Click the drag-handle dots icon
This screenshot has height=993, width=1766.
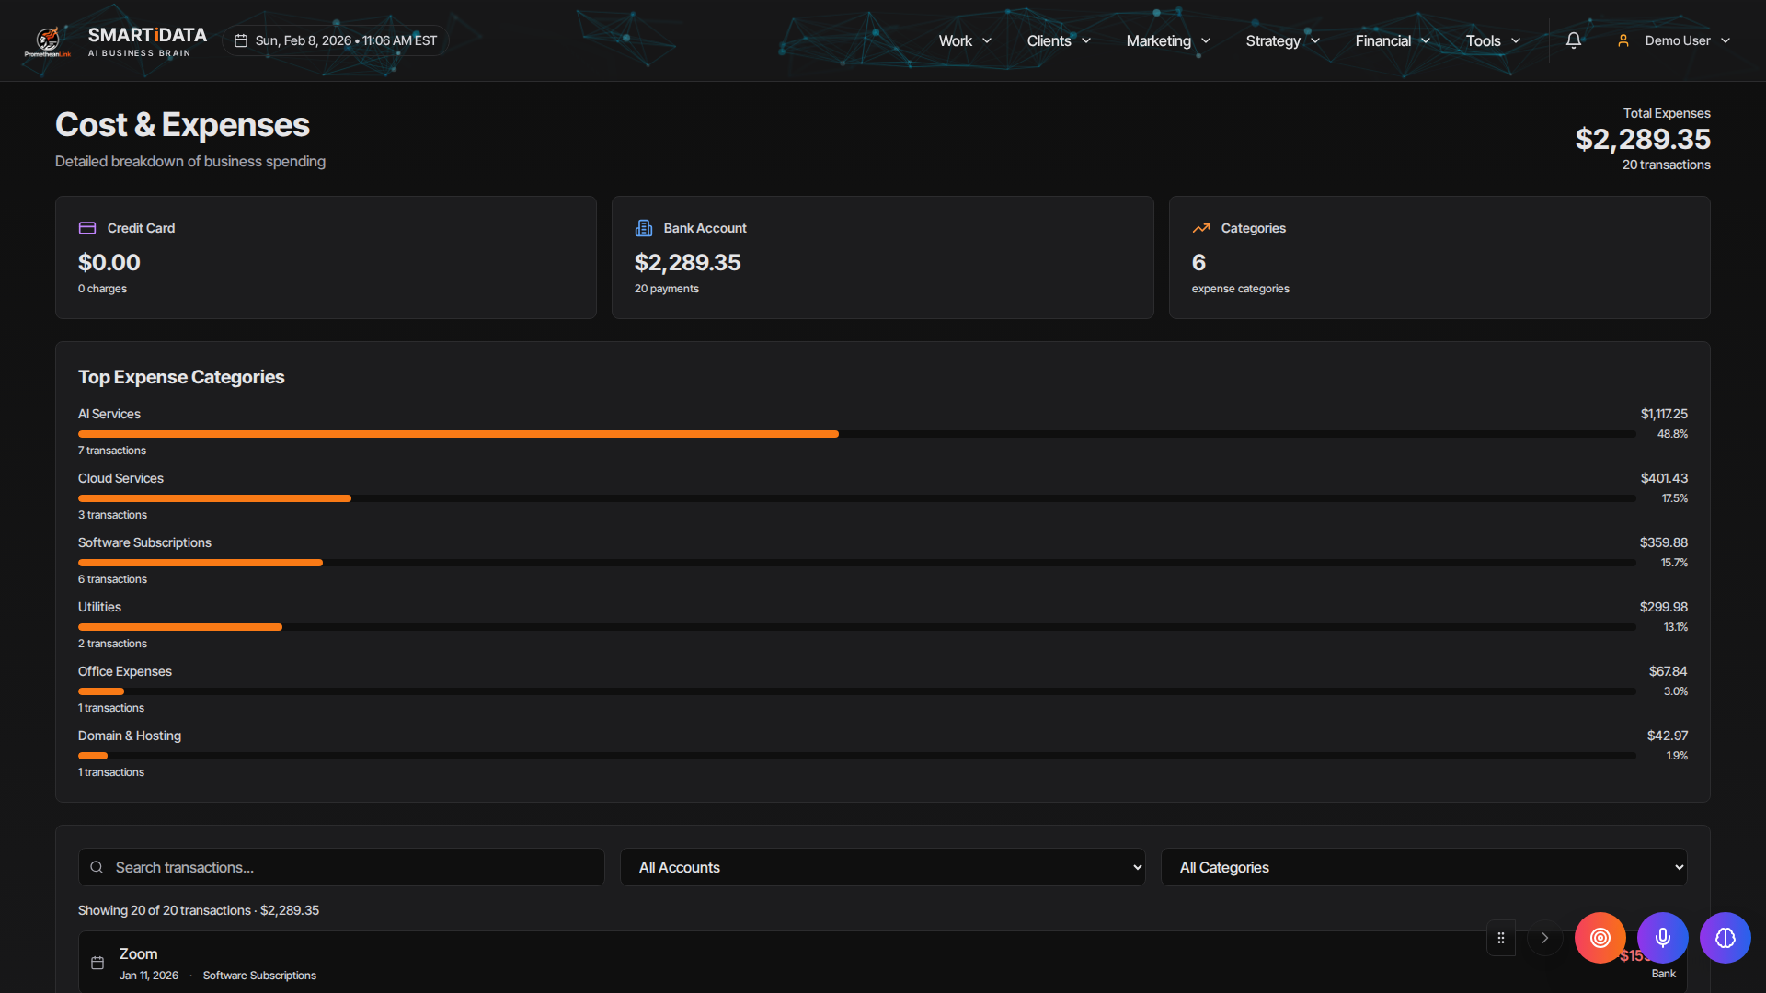1501,938
